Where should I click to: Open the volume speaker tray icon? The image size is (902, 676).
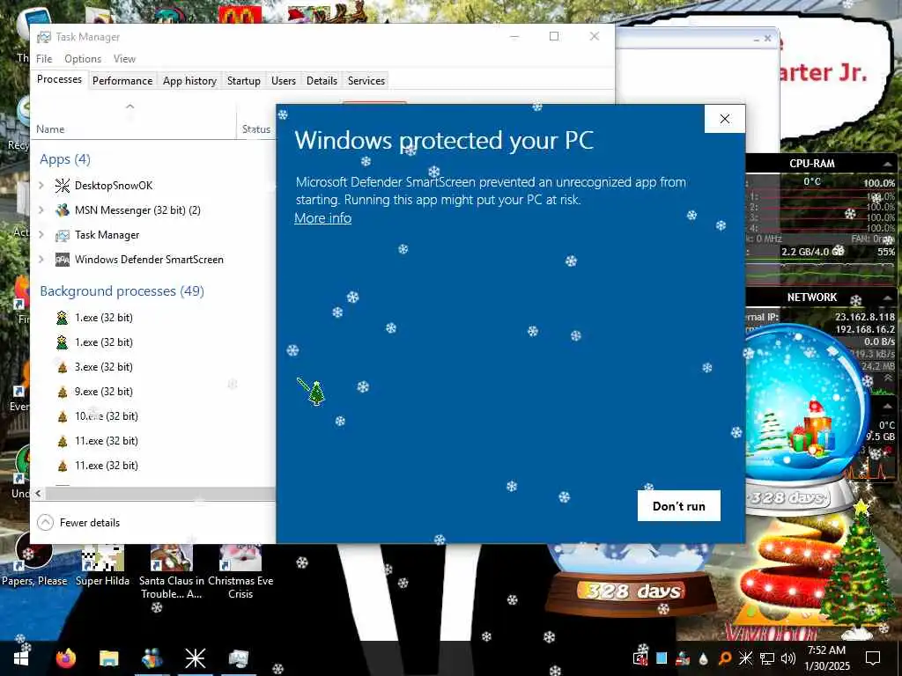pos(788,658)
